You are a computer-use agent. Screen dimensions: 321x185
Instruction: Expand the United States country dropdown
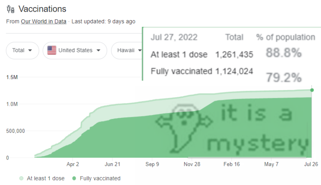(x=75, y=51)
